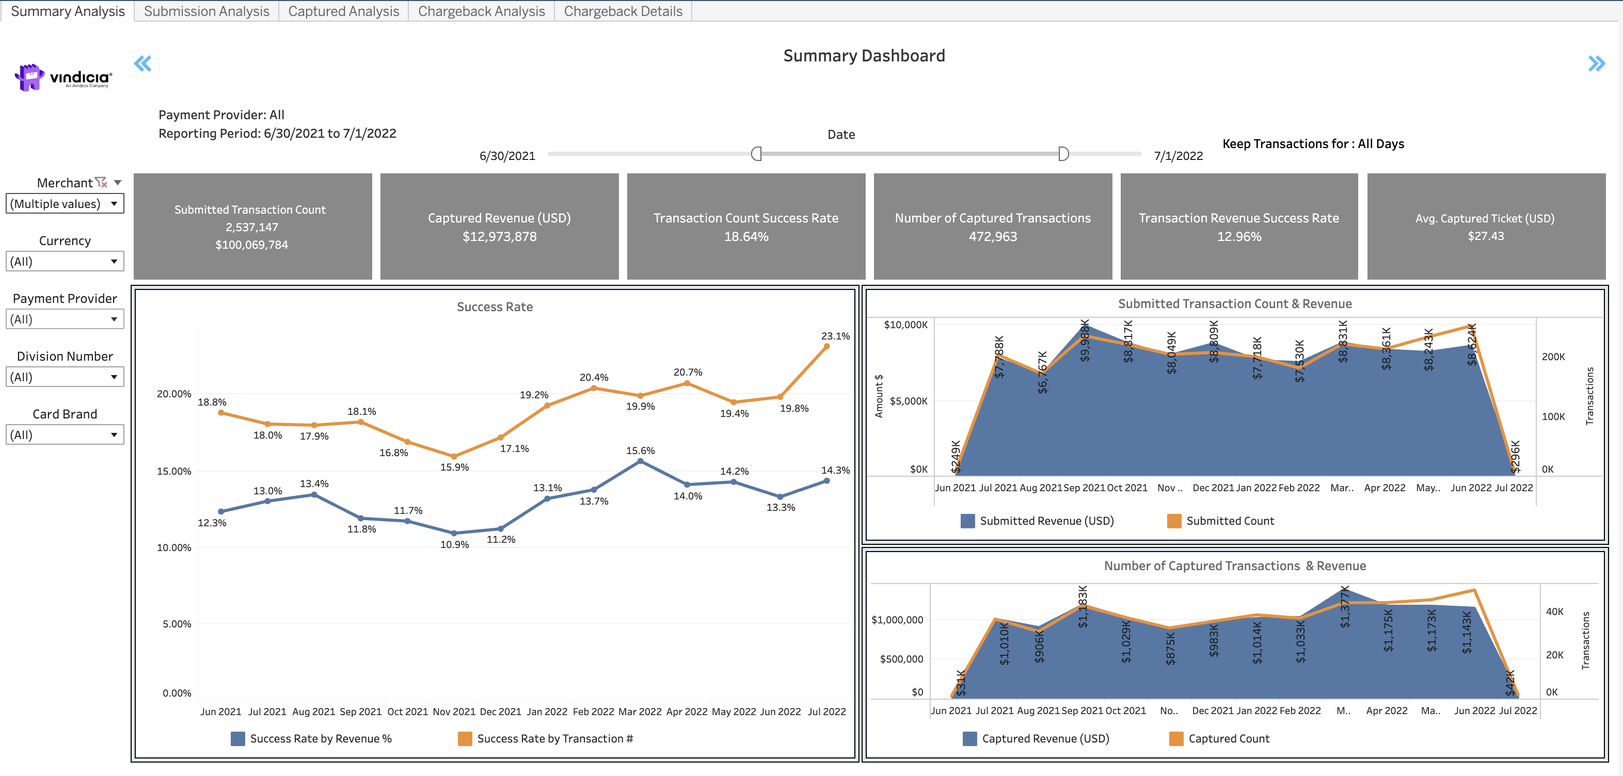The height and width of the screenshot is (776, 1623).
Task: Switch to Captured Analysis tab
Action: (x=343, y=11)
